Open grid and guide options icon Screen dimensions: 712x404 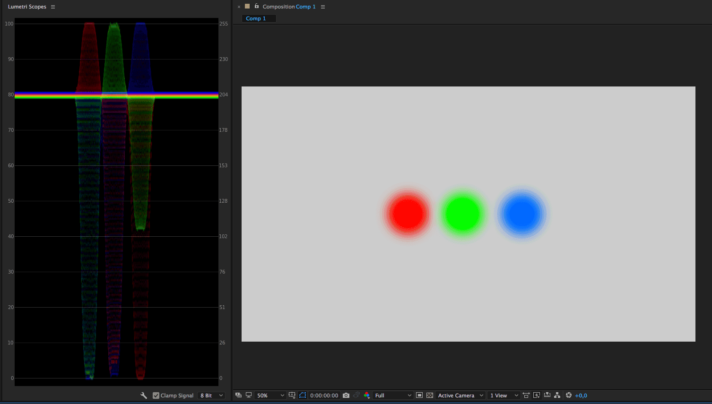tap(292, 395)
